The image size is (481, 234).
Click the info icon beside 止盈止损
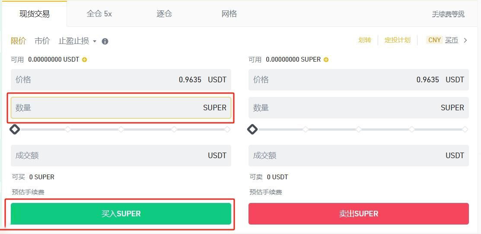point(105,41)
